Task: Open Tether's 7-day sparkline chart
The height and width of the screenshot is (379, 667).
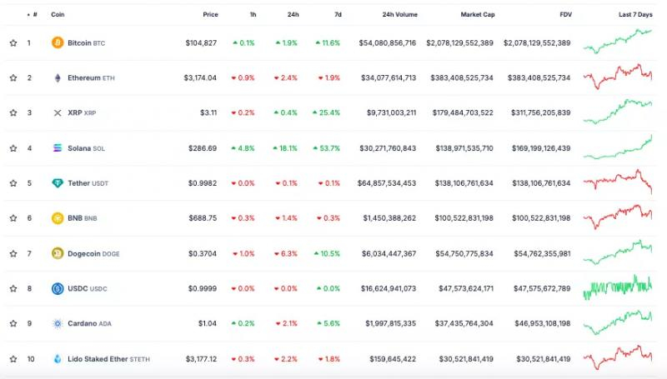Action: (618, 182)
